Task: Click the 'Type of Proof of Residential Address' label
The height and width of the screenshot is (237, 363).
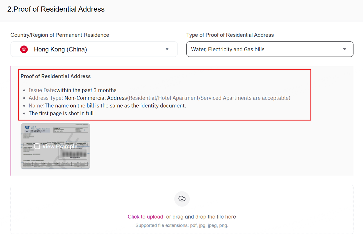Action: [x=230, y=35]
